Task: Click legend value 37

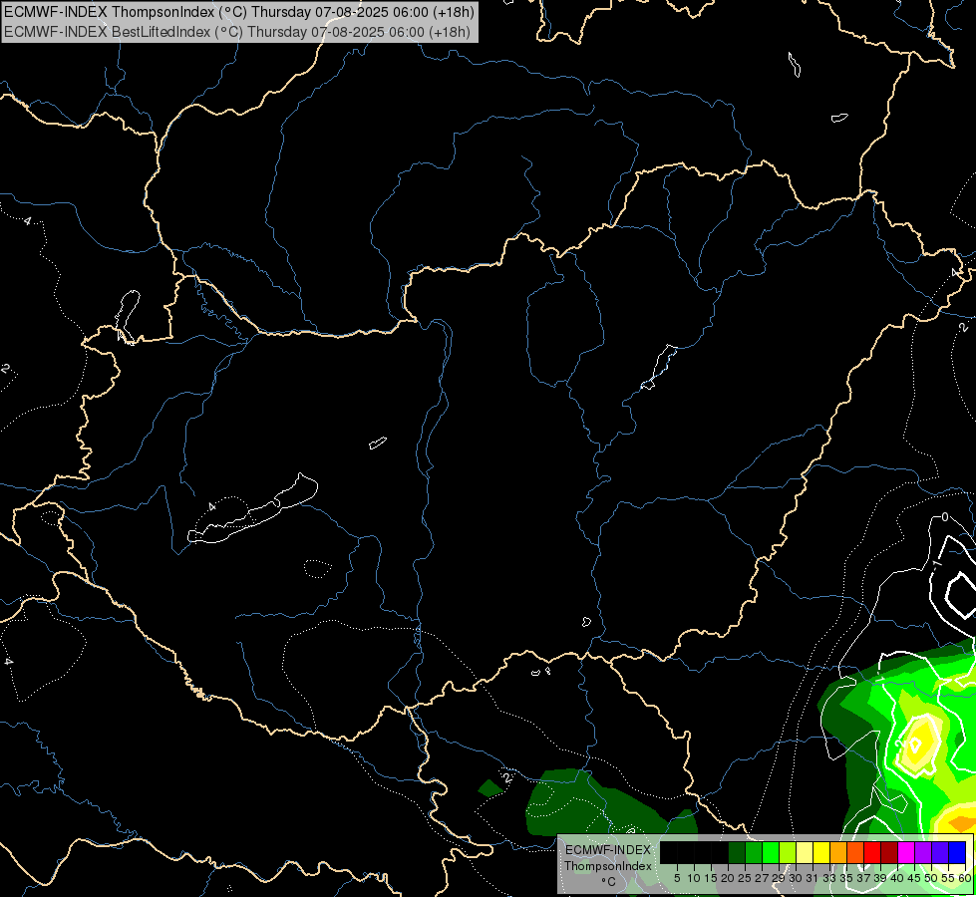Action: tap(864, 878)
